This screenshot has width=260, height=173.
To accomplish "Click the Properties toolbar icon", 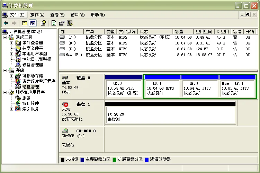I will [x=62, y=23].
